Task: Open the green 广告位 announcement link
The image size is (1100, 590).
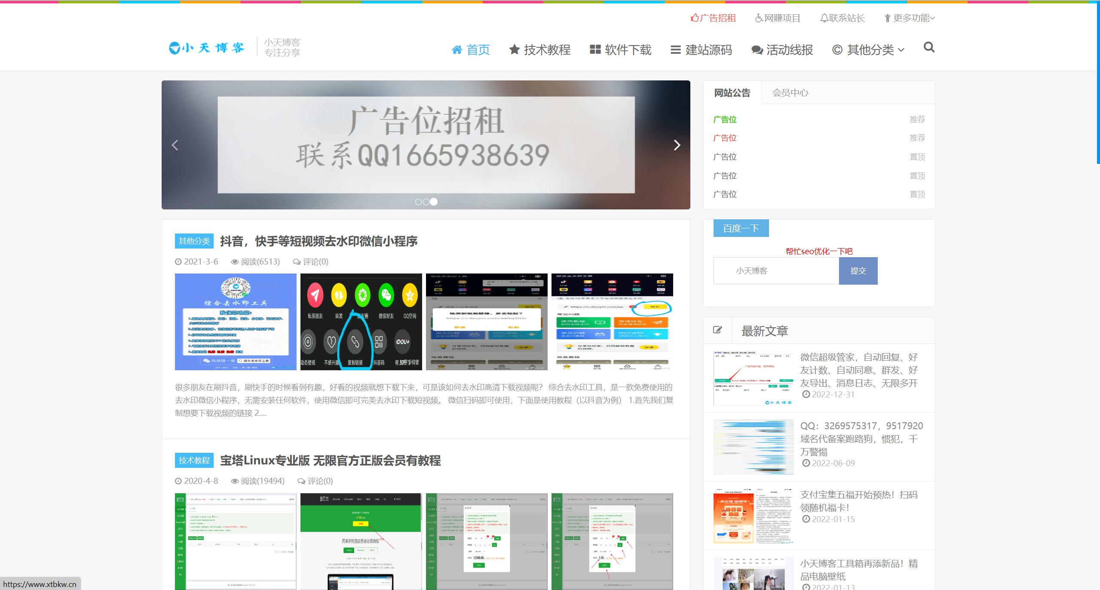Action: tap(725, 120)
